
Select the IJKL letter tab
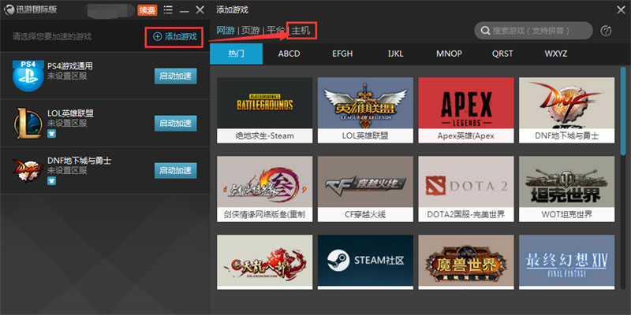[396, 54]
